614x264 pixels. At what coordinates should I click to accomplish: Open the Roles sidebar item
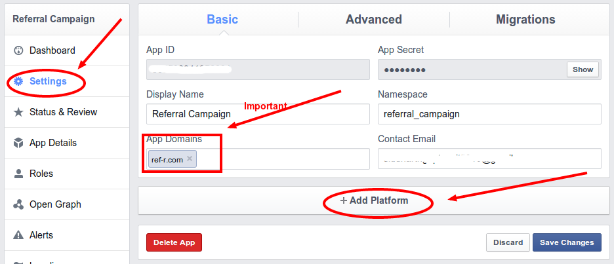point(67,174)
